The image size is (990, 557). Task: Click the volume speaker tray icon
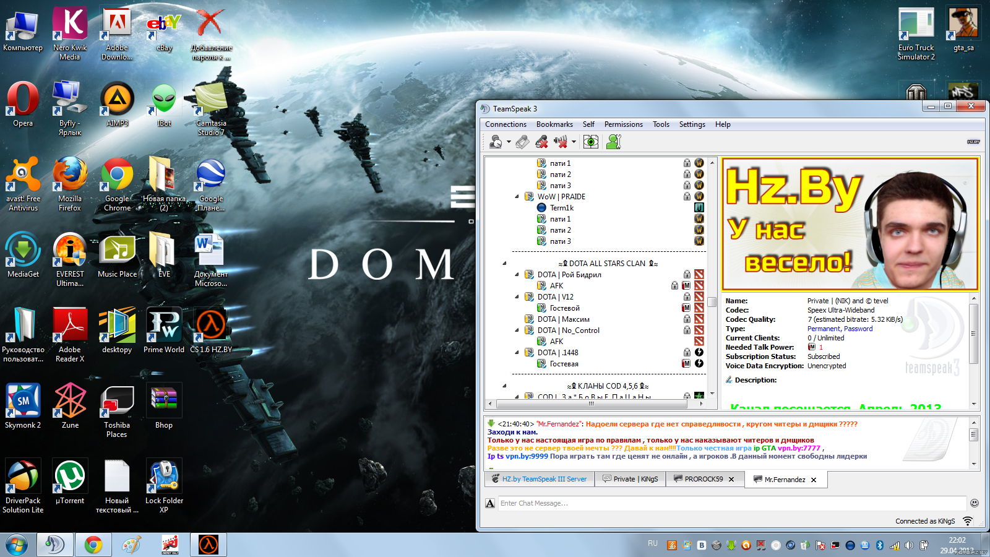tap(909, 545)
